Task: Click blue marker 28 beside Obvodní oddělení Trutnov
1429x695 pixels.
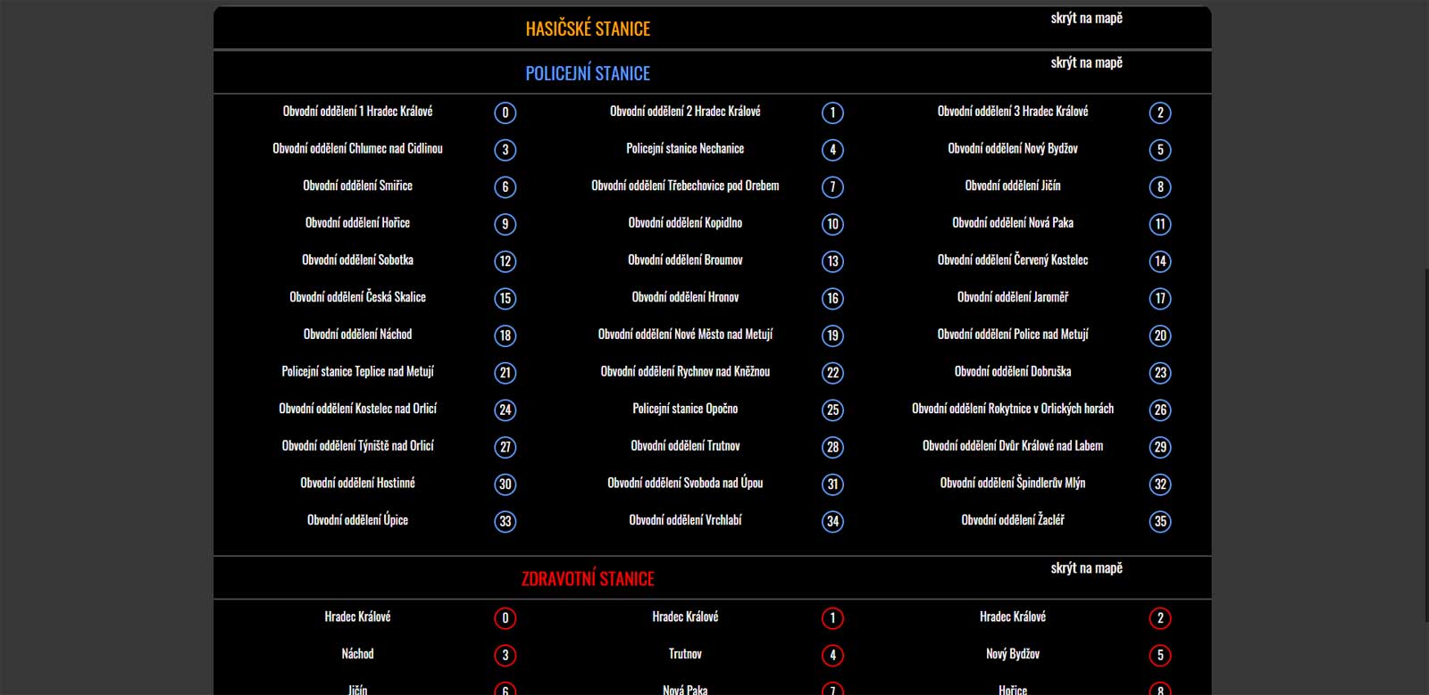Action: click(x=832, y=447)
